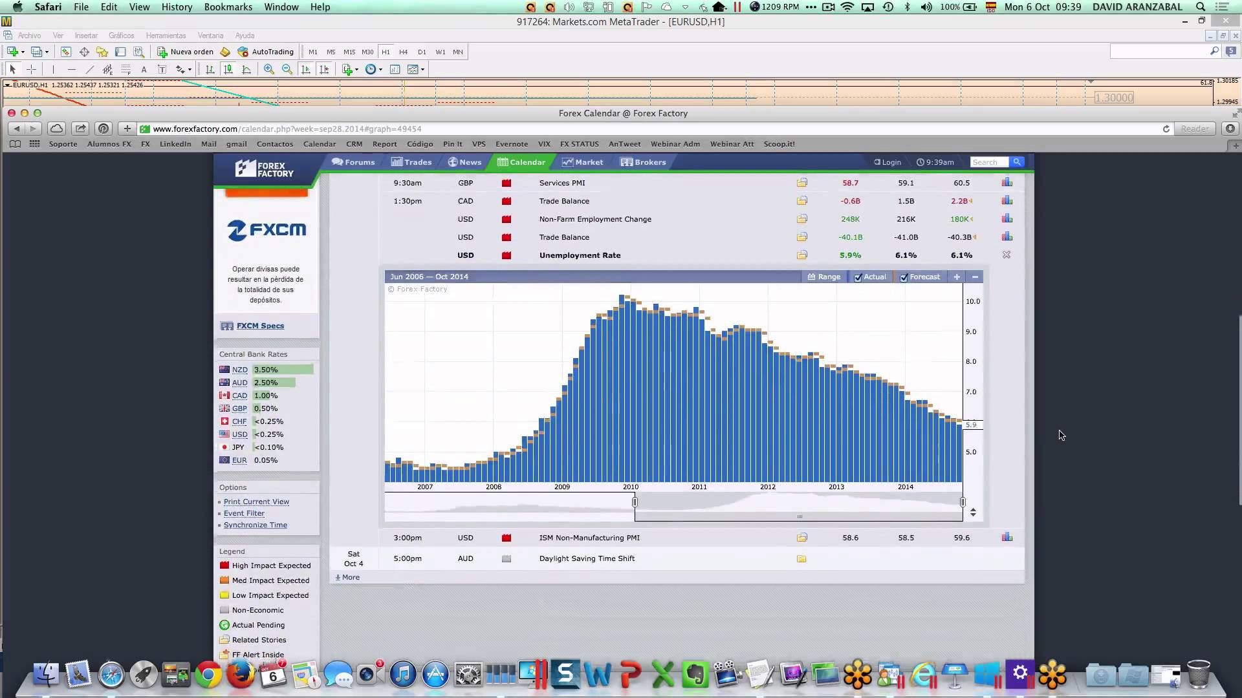1242x698 pixels.
Task: Click the left handle of the chart range slider
Action: coord(635,502)
